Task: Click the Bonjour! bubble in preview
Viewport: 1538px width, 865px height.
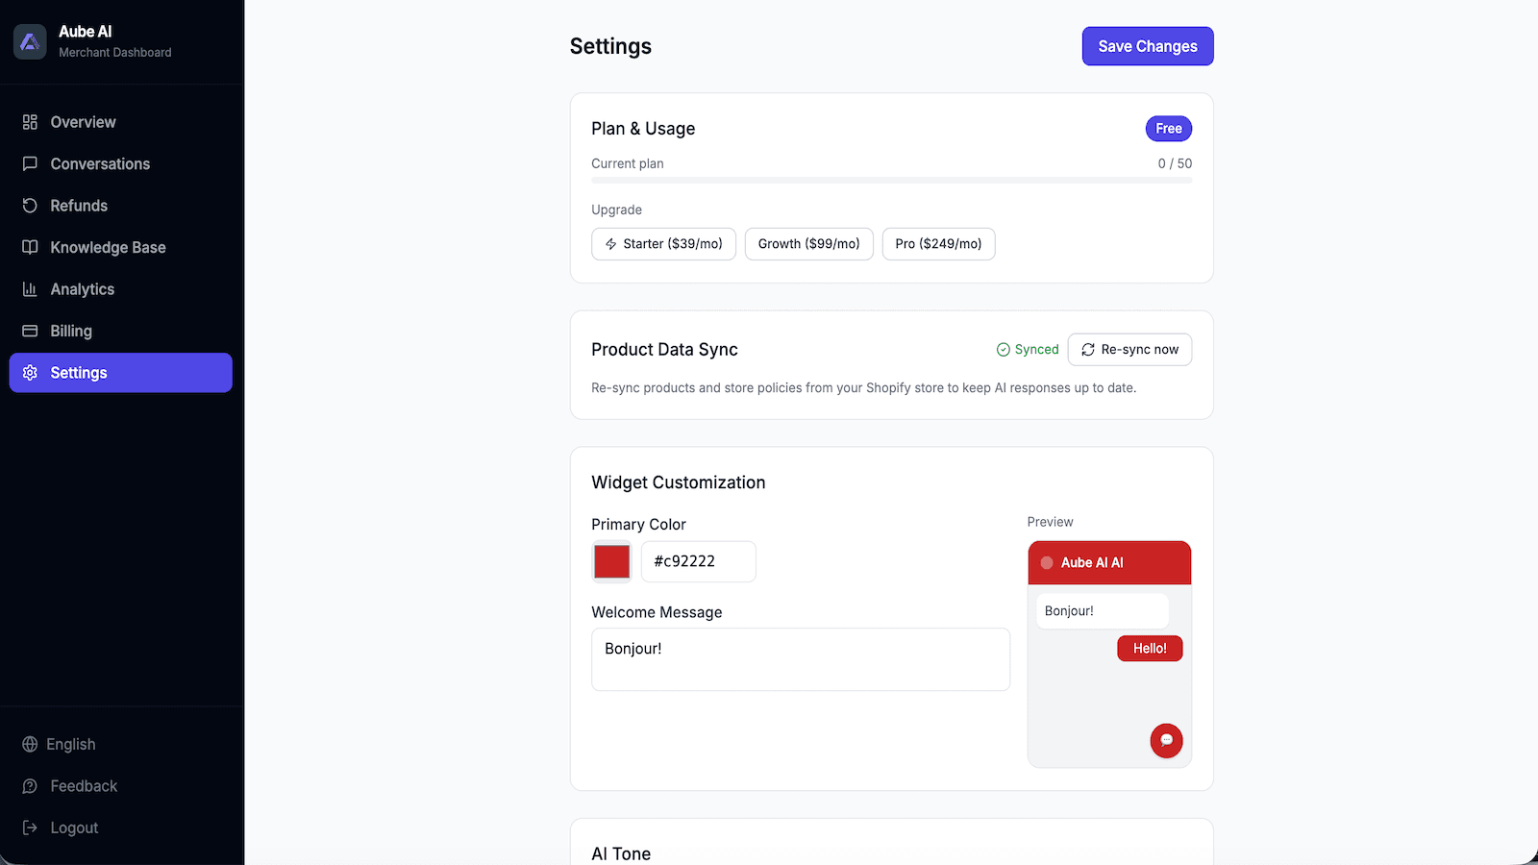Action: tap(1103, 611)
